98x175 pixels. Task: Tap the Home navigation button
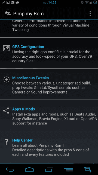pyautogui.click(x=29, y=170)
